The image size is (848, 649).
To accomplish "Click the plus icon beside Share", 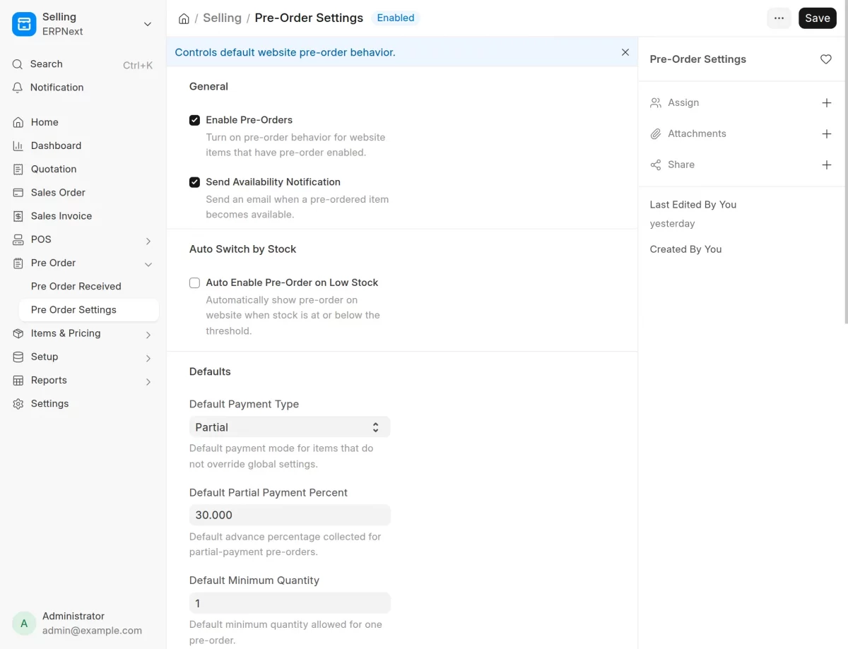I will point(827,165).
